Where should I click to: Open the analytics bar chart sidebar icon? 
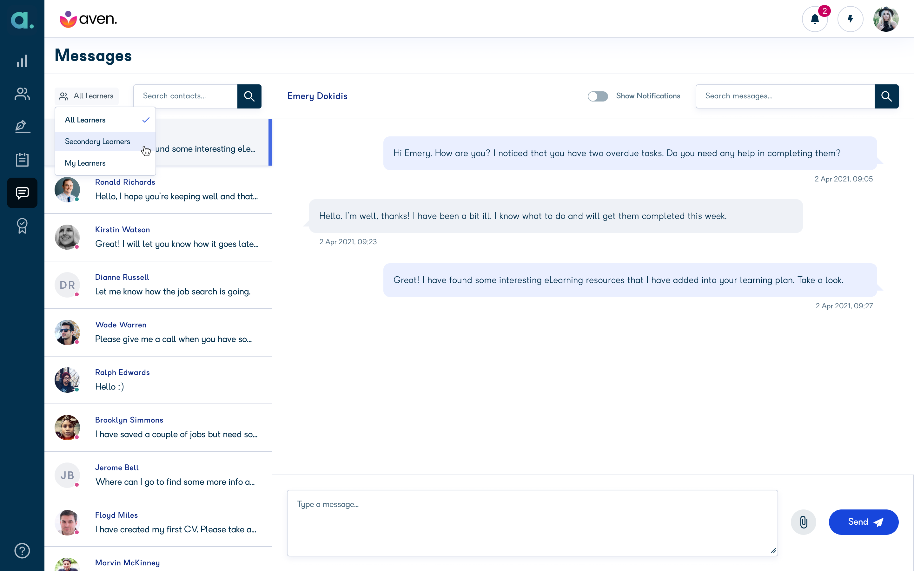point(22,61)
